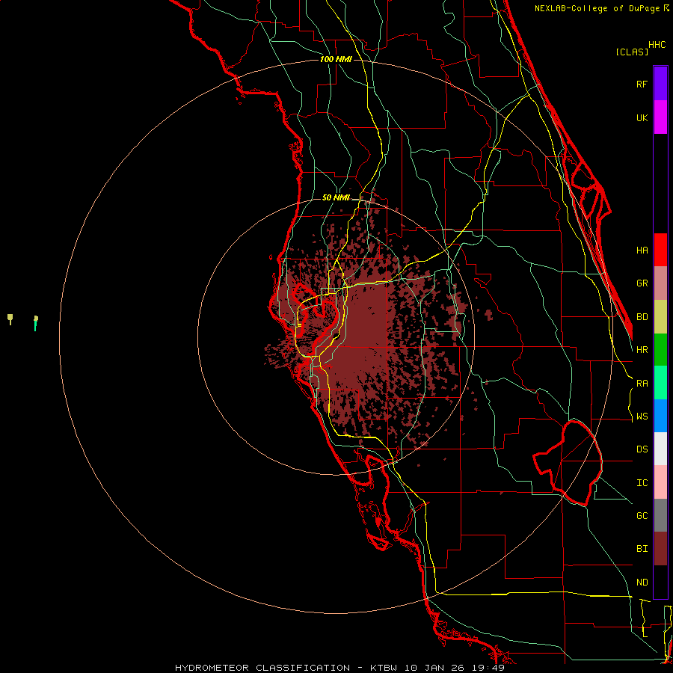Click the HHC product label
This screenshot has width=673, height=673.
coord(657,45)
